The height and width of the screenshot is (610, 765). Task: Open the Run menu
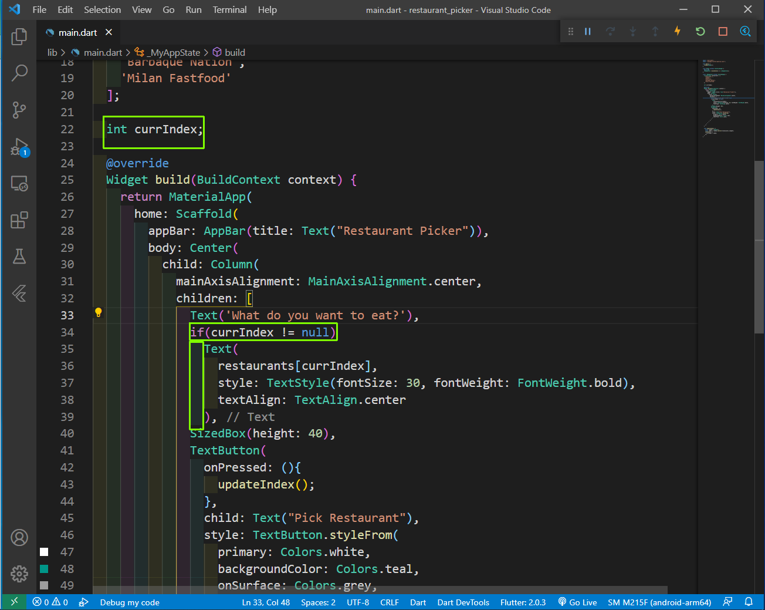pos(194,10)
